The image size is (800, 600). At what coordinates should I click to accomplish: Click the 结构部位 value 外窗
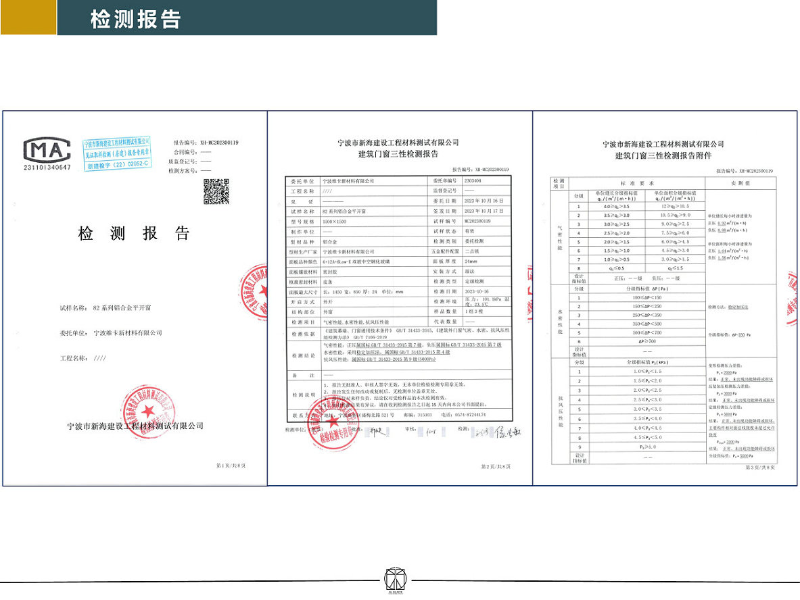(x=327, y=312)
